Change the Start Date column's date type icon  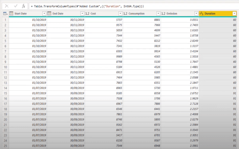click(x=11, y=14)
